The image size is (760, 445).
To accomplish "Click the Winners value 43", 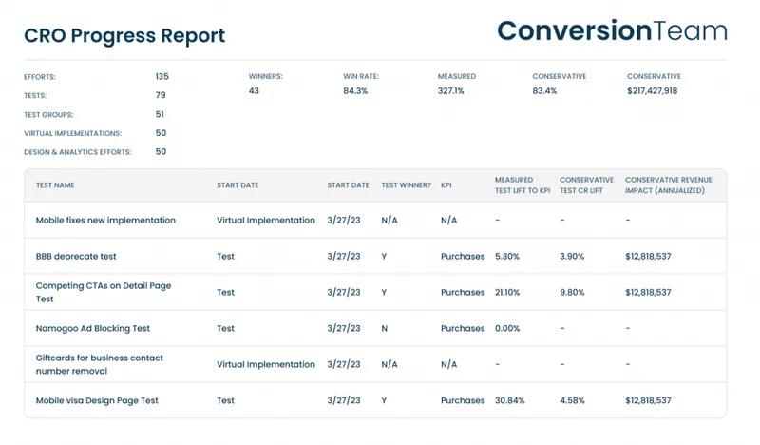I will click(x=254, y=90).
